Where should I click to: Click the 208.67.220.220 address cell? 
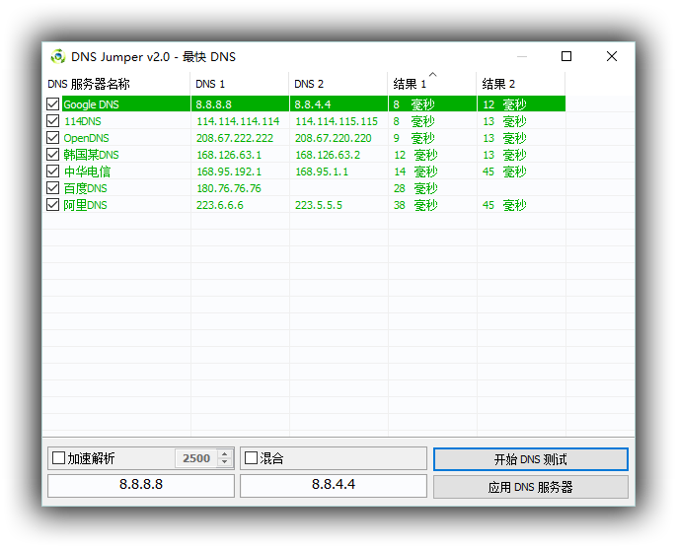click(x=333, y=138)
